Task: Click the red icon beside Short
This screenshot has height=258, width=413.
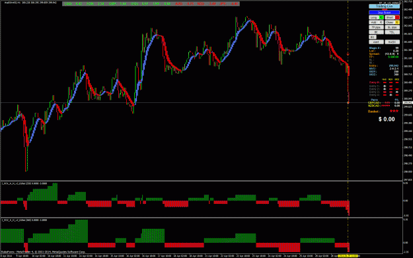Action: click(x=397, y=17)
